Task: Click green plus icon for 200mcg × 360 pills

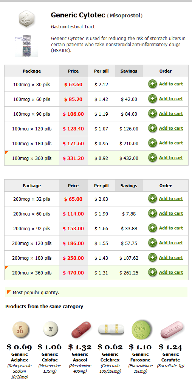Action: pyautogui.click(x=152, y=273)
